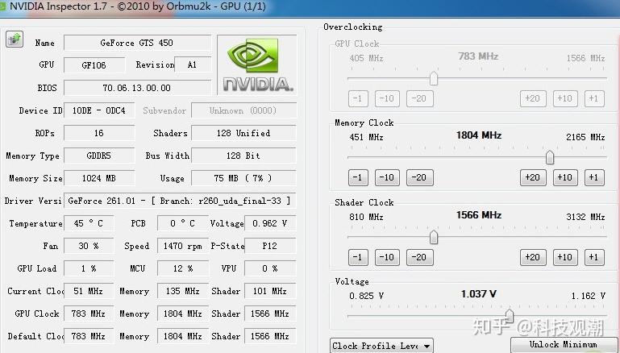Click the disabled GPU Clock -10 button

click(x=387, y=98)
